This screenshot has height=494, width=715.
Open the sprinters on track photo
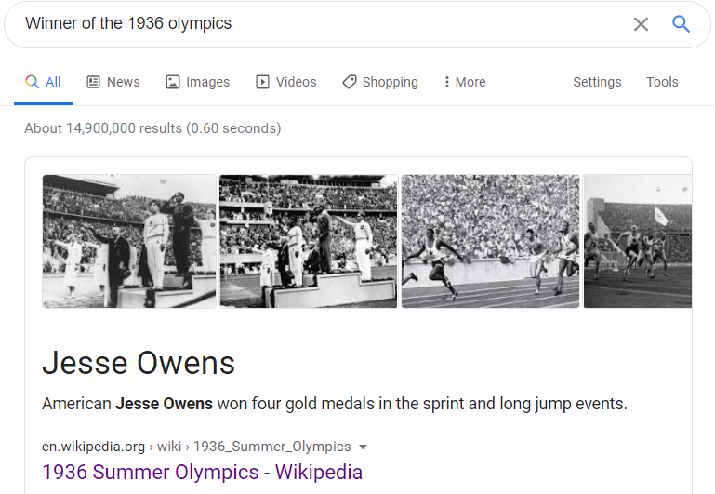490,241
